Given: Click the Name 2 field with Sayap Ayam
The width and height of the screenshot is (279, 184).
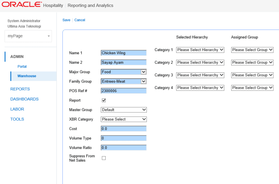Looking at the screenshot, I should (x=124, y=63).
